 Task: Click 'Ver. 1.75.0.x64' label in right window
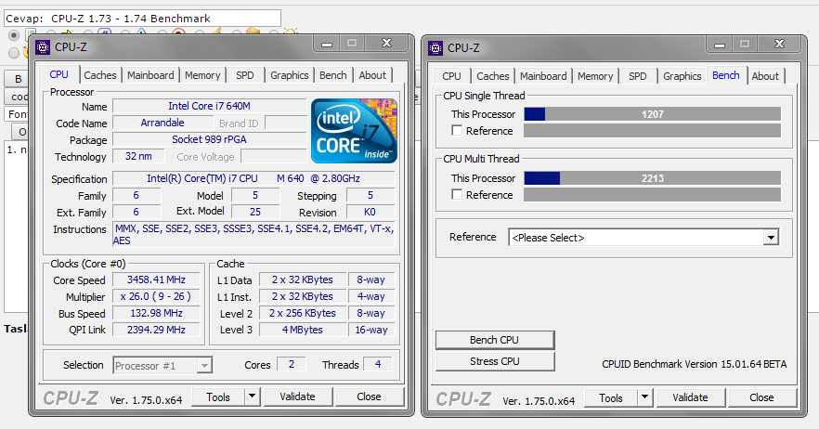coord(539,401)
